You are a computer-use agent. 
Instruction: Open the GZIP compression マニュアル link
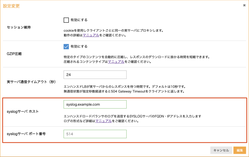[116, 62]
